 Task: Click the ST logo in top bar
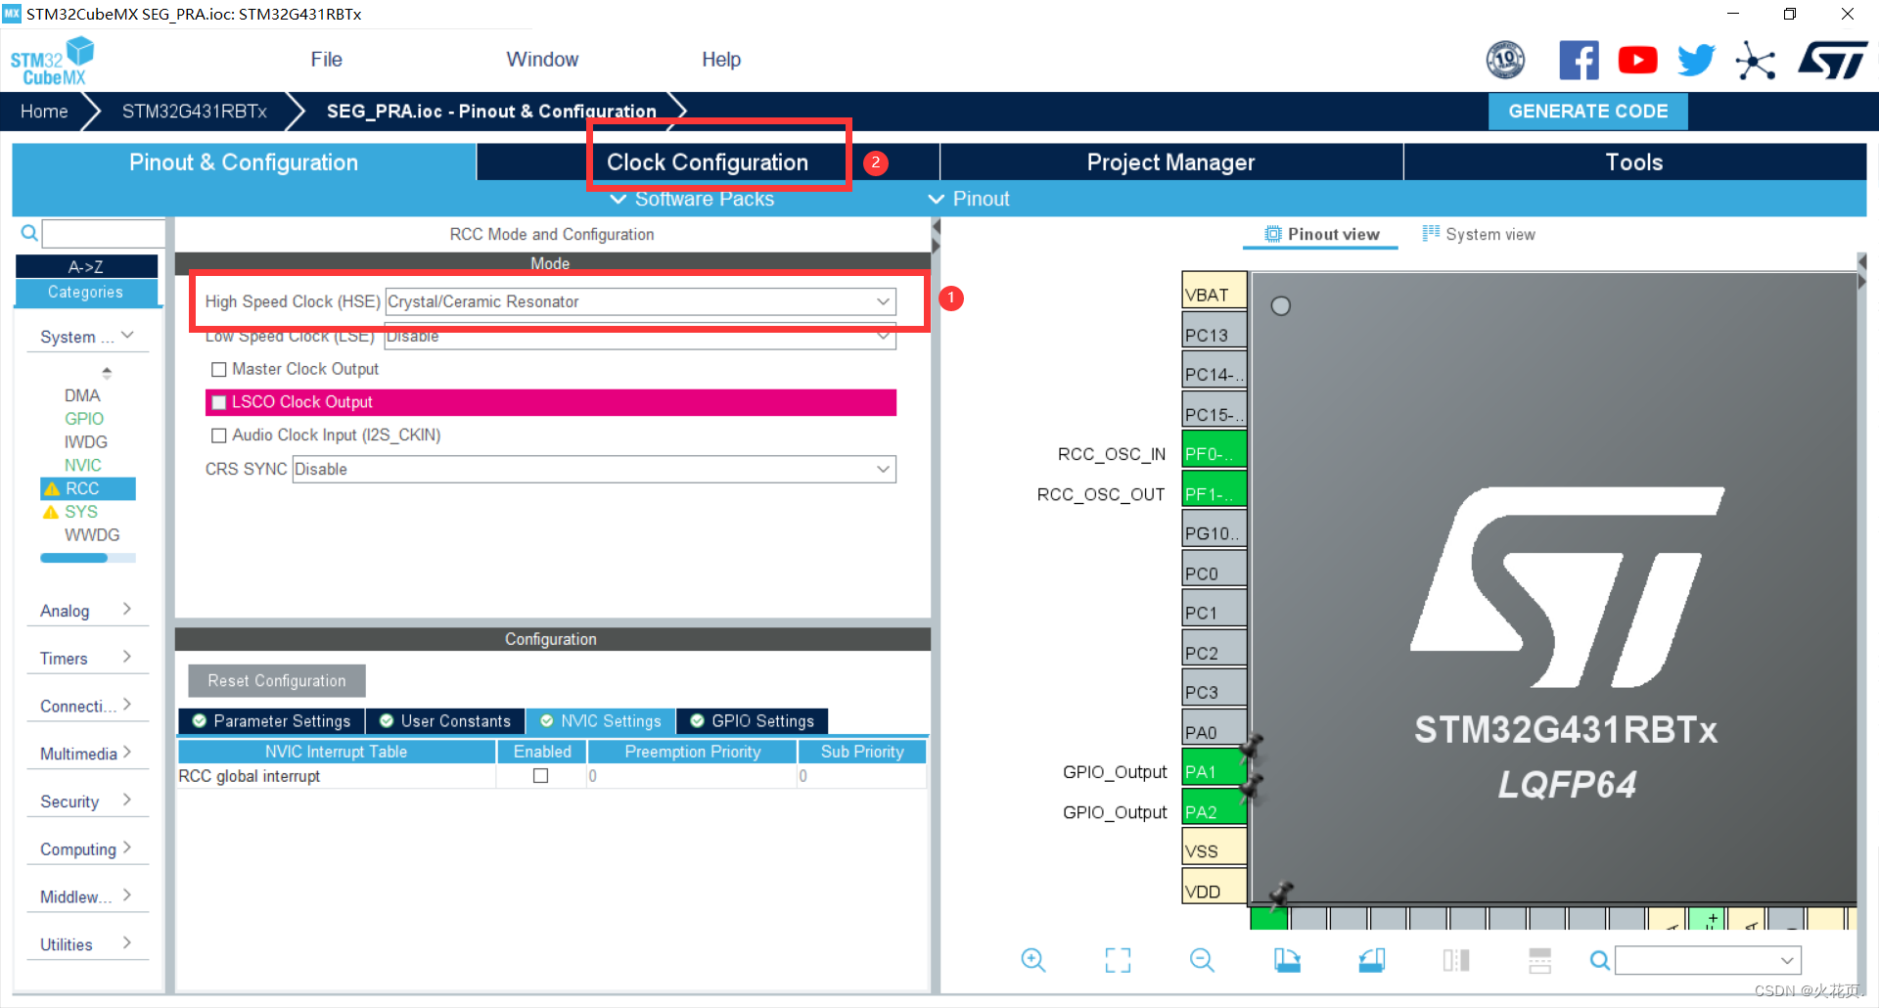[x=1832, y=61]
